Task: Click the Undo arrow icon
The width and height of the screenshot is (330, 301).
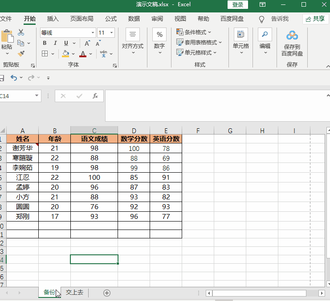Action: (x=14, y=78)
